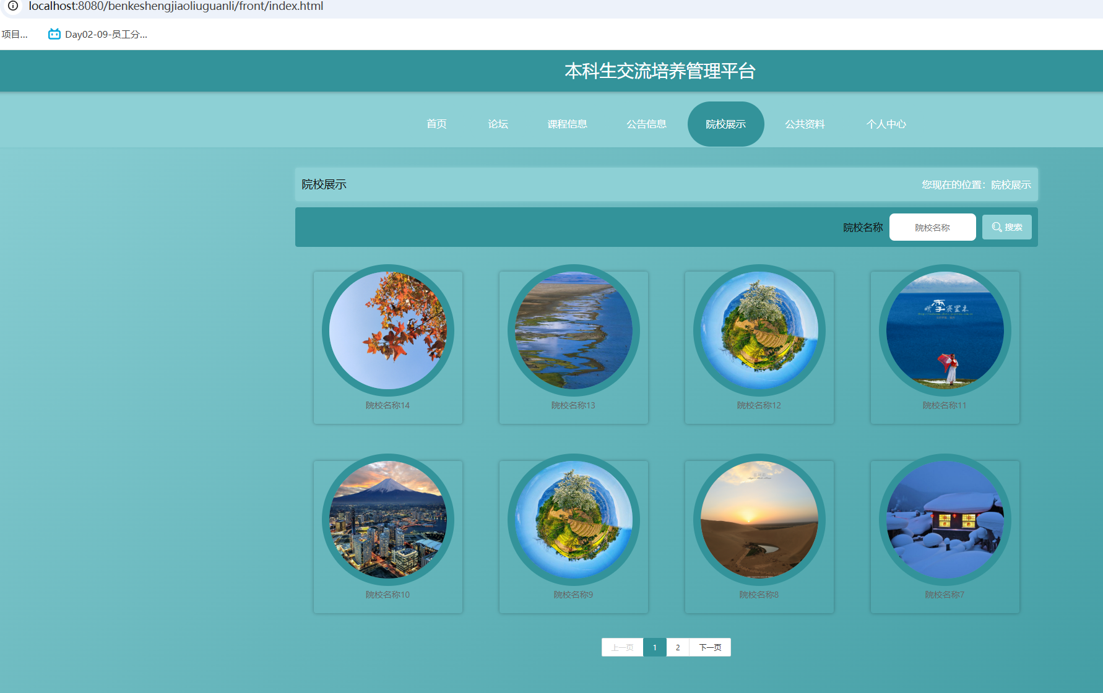
Task: Click the browser address bar URL
Action: tap(176, 6)
